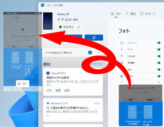The height and width of the screenshot is (127, 164).
Task: Click the 21:06 notification timestamp
Action: click(97, 103)
